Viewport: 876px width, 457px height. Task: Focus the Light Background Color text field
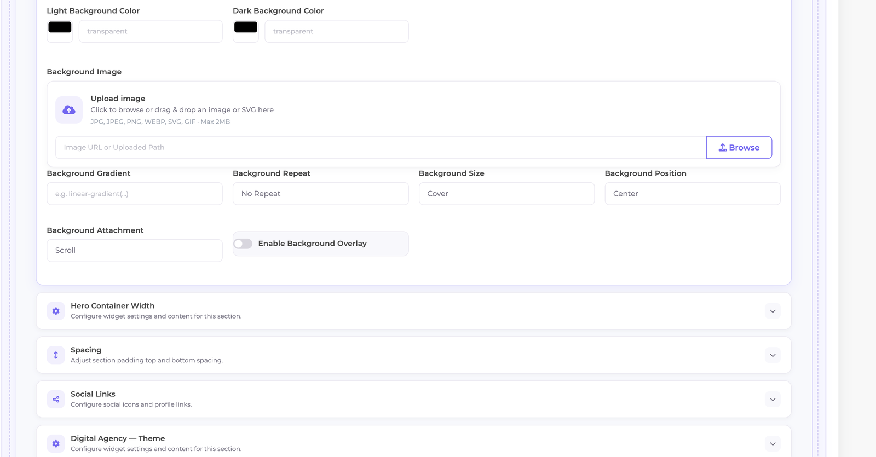point(151,31)
